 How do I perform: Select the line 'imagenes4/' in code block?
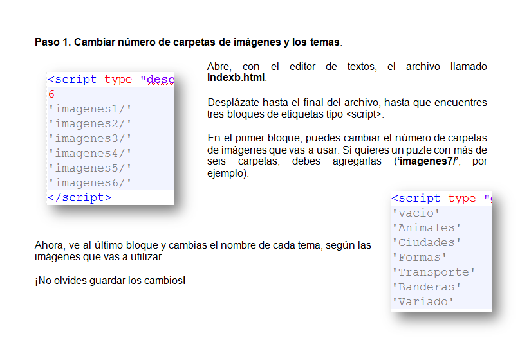[90, 154]
